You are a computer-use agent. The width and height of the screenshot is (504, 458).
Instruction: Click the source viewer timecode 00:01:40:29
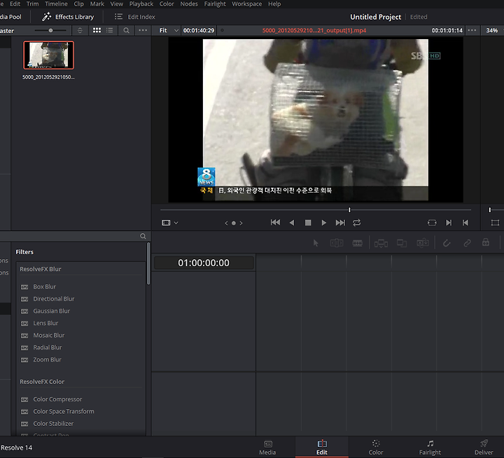coord(199,30)
